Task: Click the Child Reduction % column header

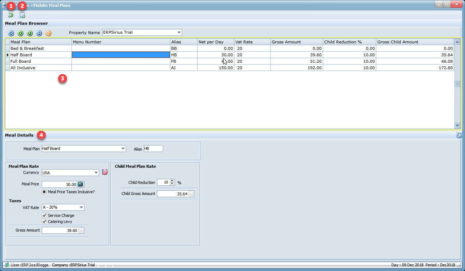Action: pos(349,42)
